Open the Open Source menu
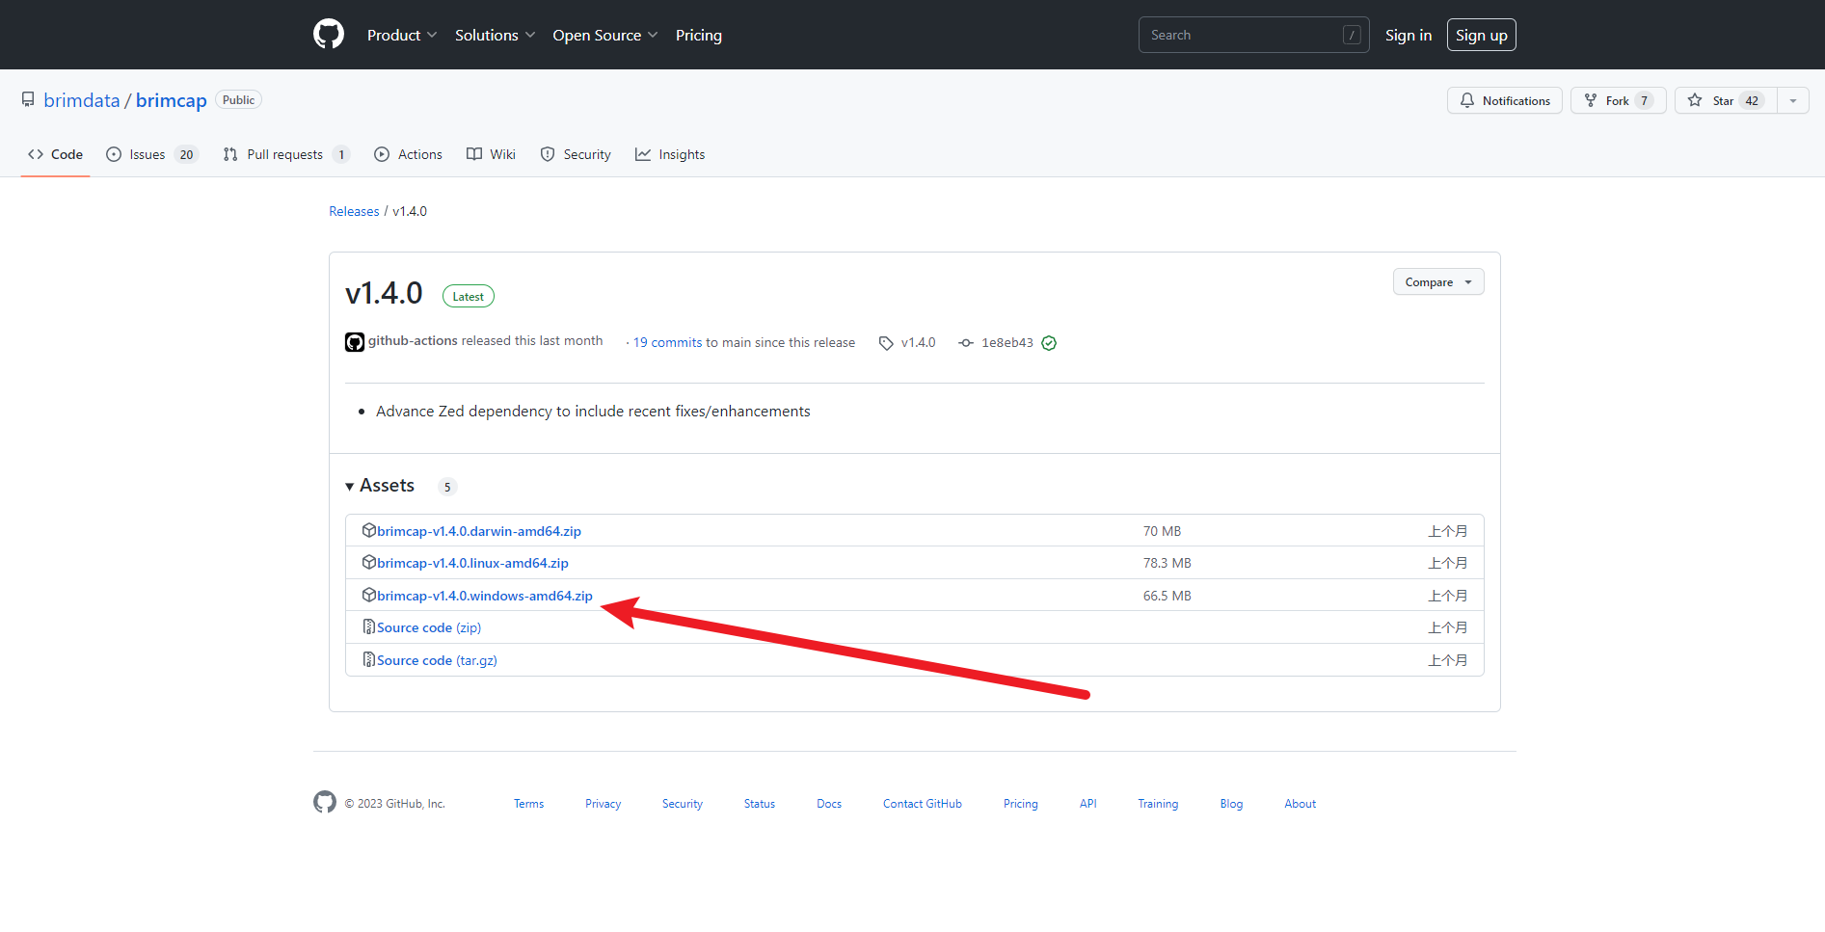The width and height of the screenshot is (1825, 932). point(605,35)
